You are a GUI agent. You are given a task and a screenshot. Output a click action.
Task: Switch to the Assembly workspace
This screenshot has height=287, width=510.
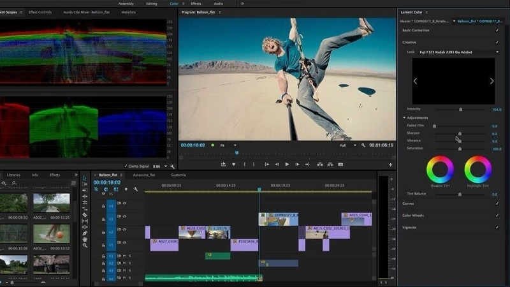126,4
